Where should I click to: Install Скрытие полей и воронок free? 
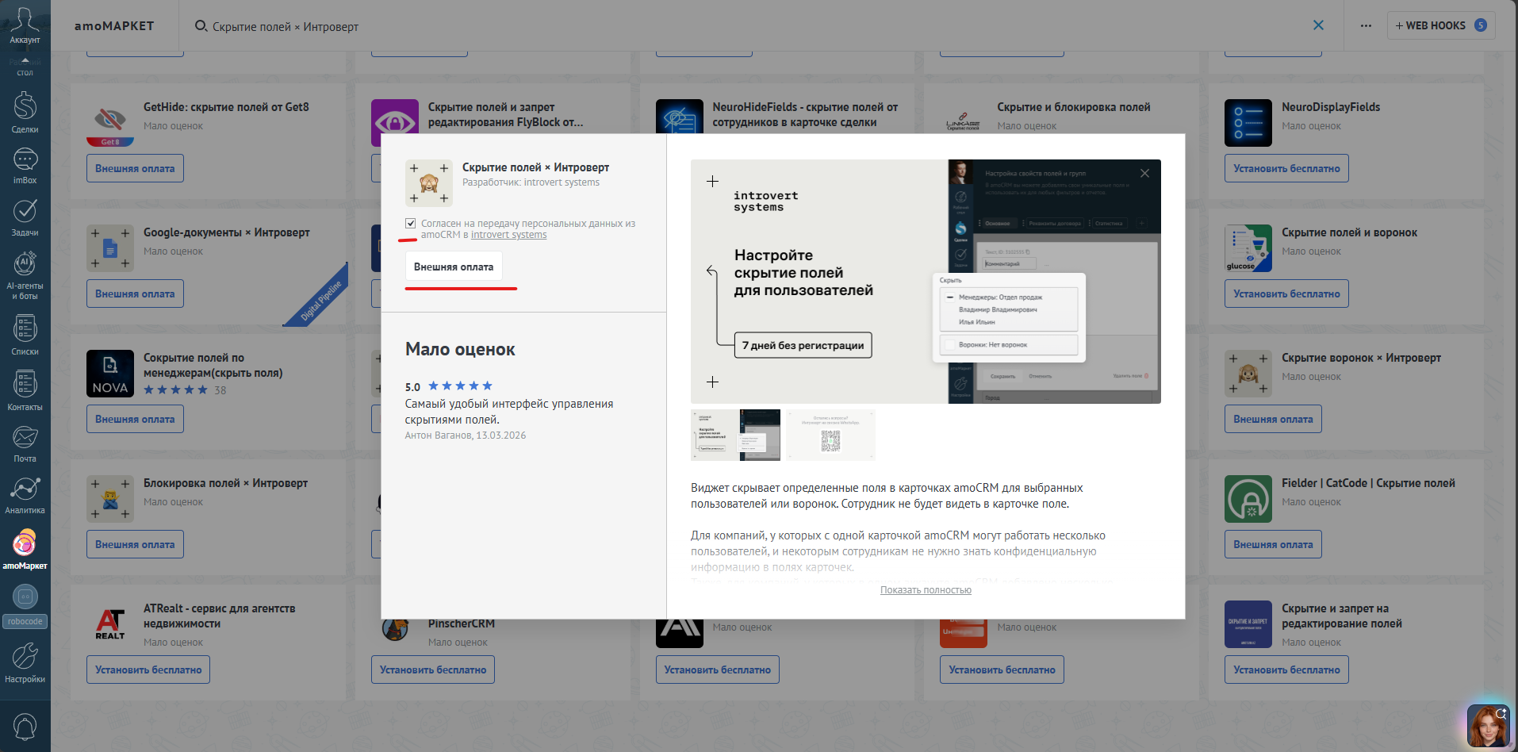click(1286, 294)
